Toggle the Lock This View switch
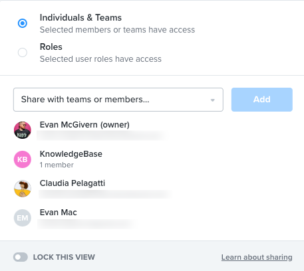 pos(21,257)
